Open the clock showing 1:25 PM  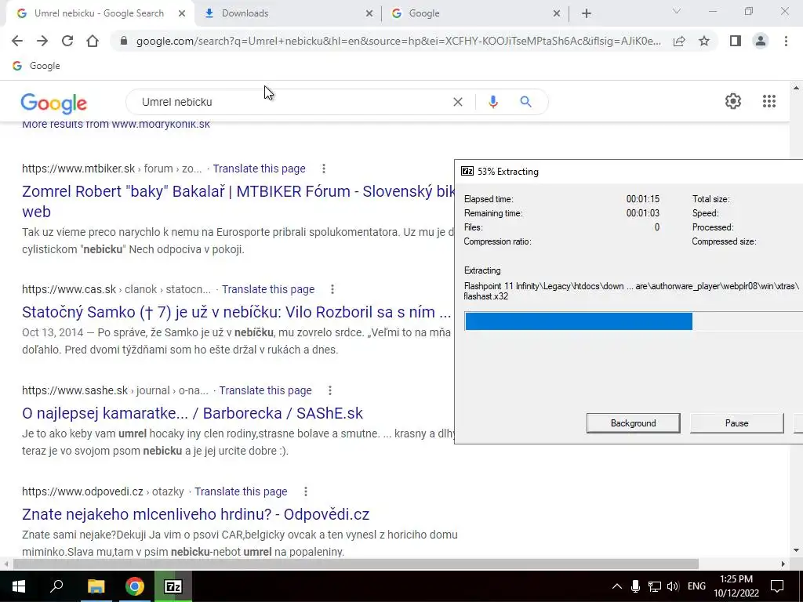point(736,586)
